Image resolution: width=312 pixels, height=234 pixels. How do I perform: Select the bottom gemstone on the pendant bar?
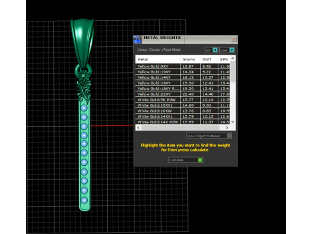pos(84,200)
